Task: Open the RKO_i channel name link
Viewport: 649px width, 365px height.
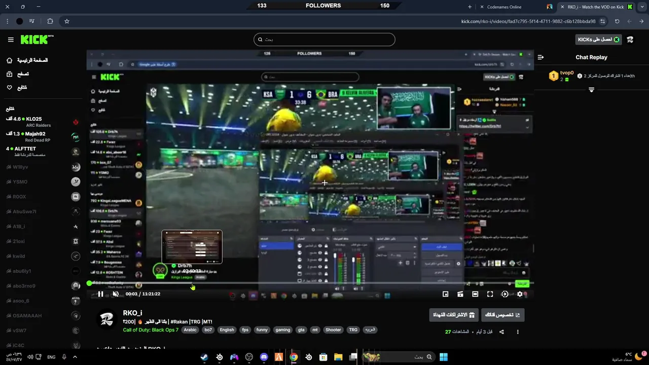Action: [132, 313]
